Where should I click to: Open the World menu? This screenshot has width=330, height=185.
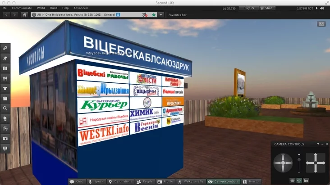click(x=41, y=8)
